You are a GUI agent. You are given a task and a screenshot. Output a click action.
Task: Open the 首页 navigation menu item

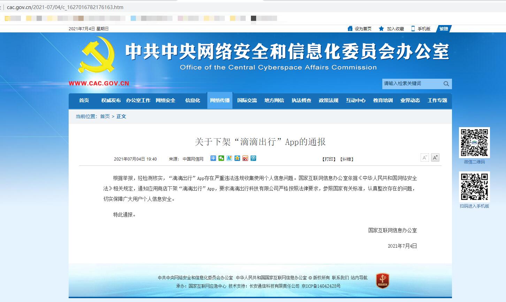[x=84, y=100]
